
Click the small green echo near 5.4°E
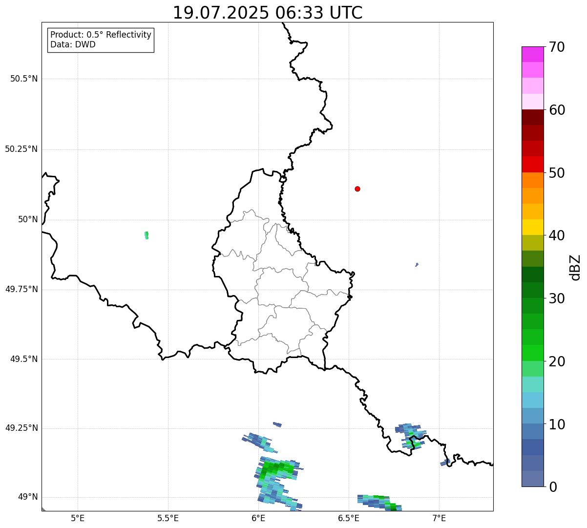147,235
